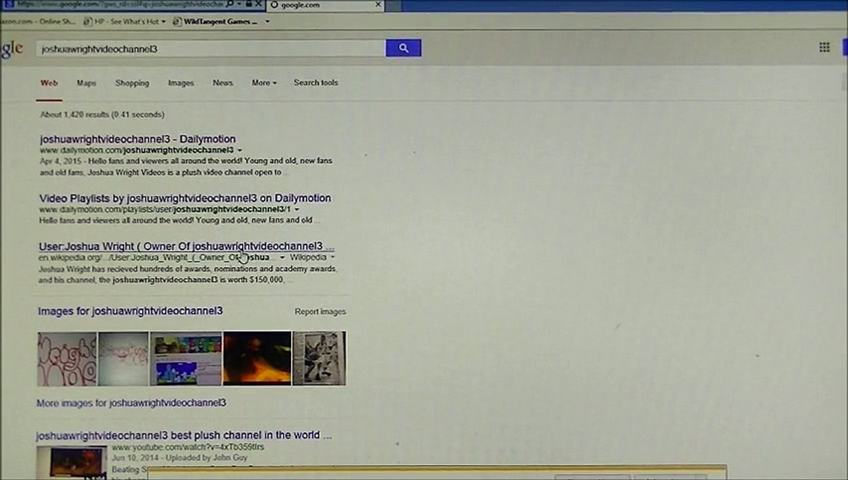Select the Shopping search tab
The image size is (848, 480).
point(132,83)
